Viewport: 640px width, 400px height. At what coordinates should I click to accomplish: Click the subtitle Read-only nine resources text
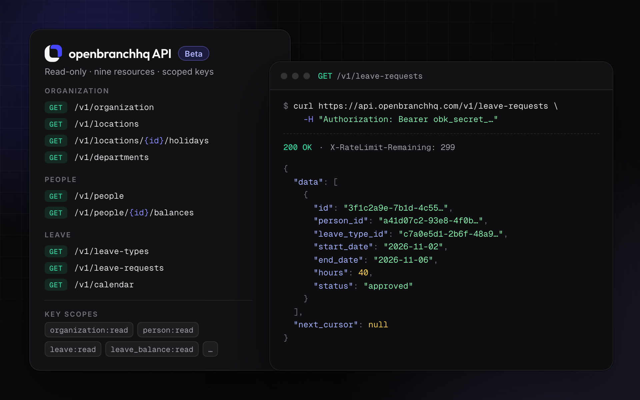[129, 72]
